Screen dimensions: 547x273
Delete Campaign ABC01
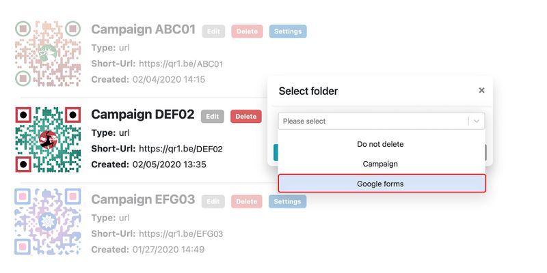[247, 31]
